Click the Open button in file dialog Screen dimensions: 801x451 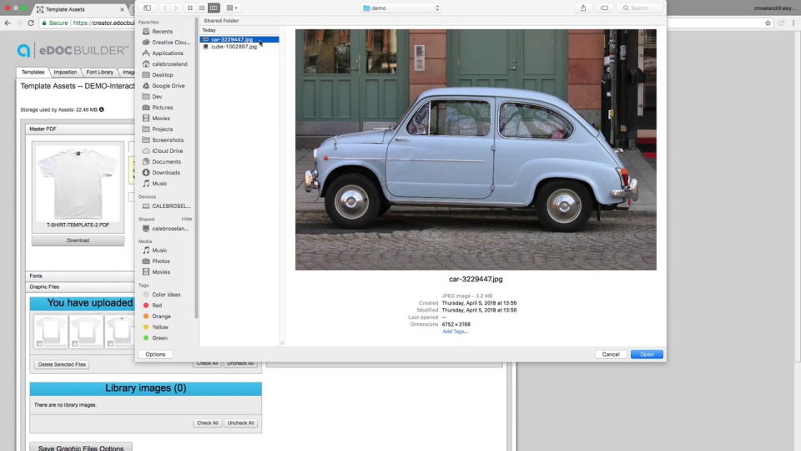coord(647,354)
